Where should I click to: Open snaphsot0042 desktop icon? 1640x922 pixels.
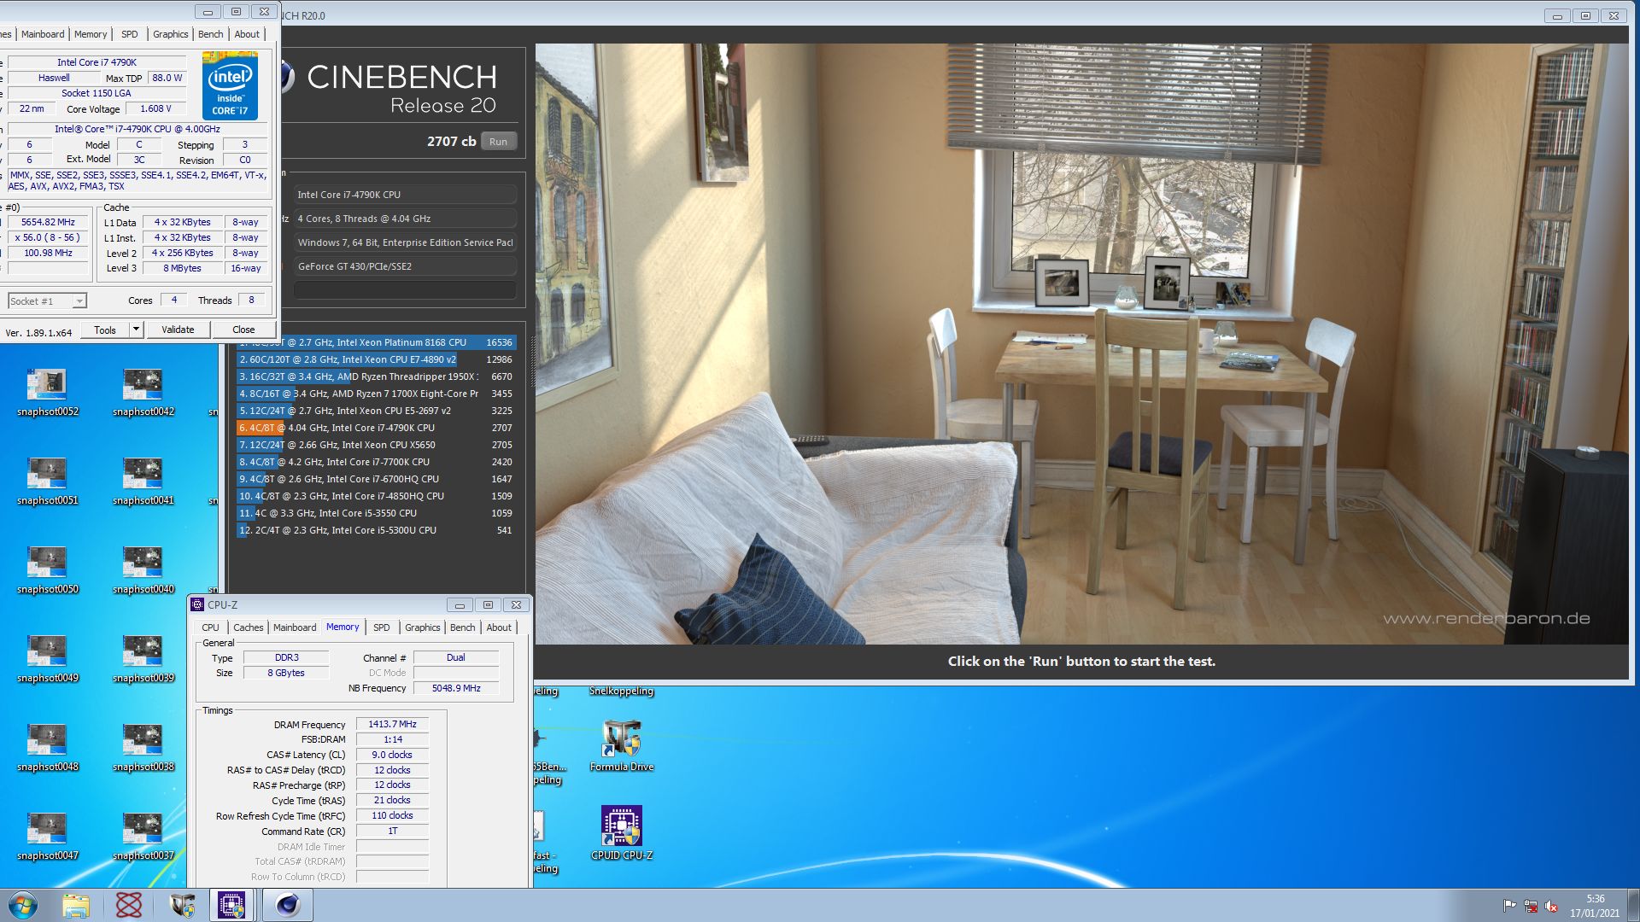coord(143,393)
